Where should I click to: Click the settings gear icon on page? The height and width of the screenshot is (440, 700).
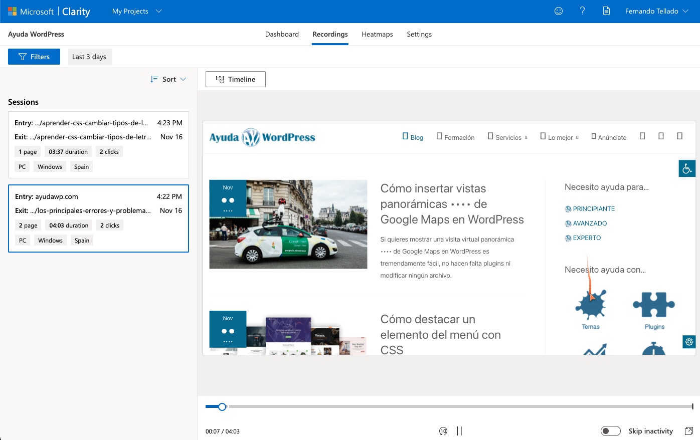pos(689,342)
